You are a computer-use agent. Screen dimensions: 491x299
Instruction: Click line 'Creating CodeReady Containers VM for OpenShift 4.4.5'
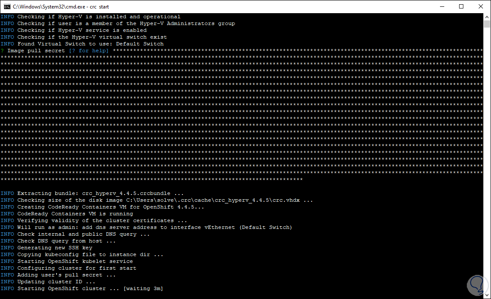pyautogui.click(x=102, y=207)
